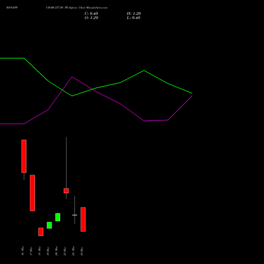Screen dimensions: 264x264
Task: Click the 'C: 0.40' close value
Action: coord(91,14)
